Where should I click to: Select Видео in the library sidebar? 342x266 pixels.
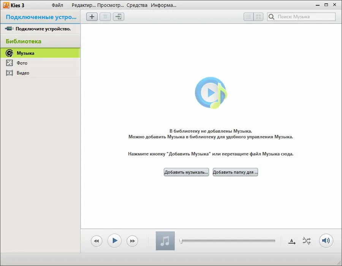pos(40,73)
